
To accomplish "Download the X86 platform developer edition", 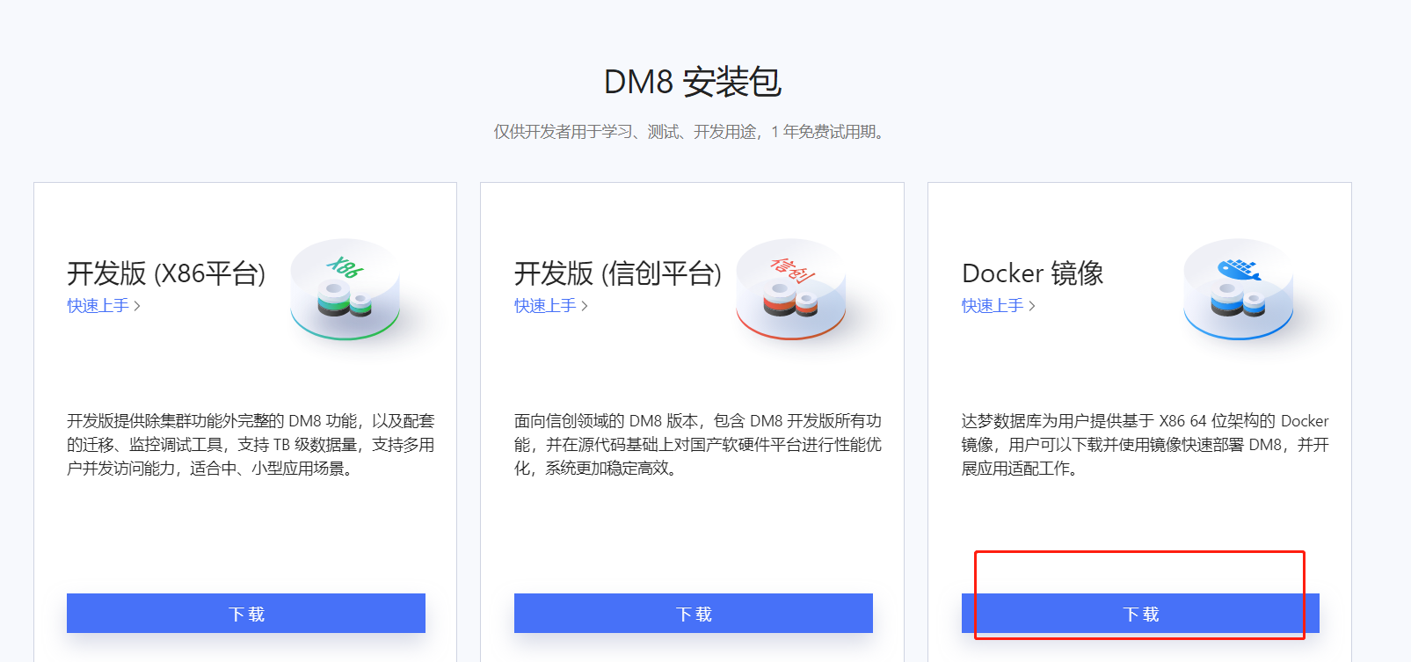I will (x=246, y=614).
